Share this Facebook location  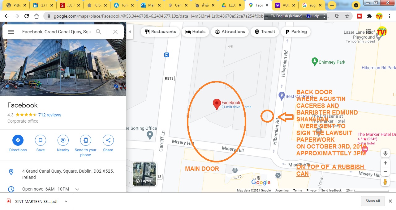click(108, 144)
